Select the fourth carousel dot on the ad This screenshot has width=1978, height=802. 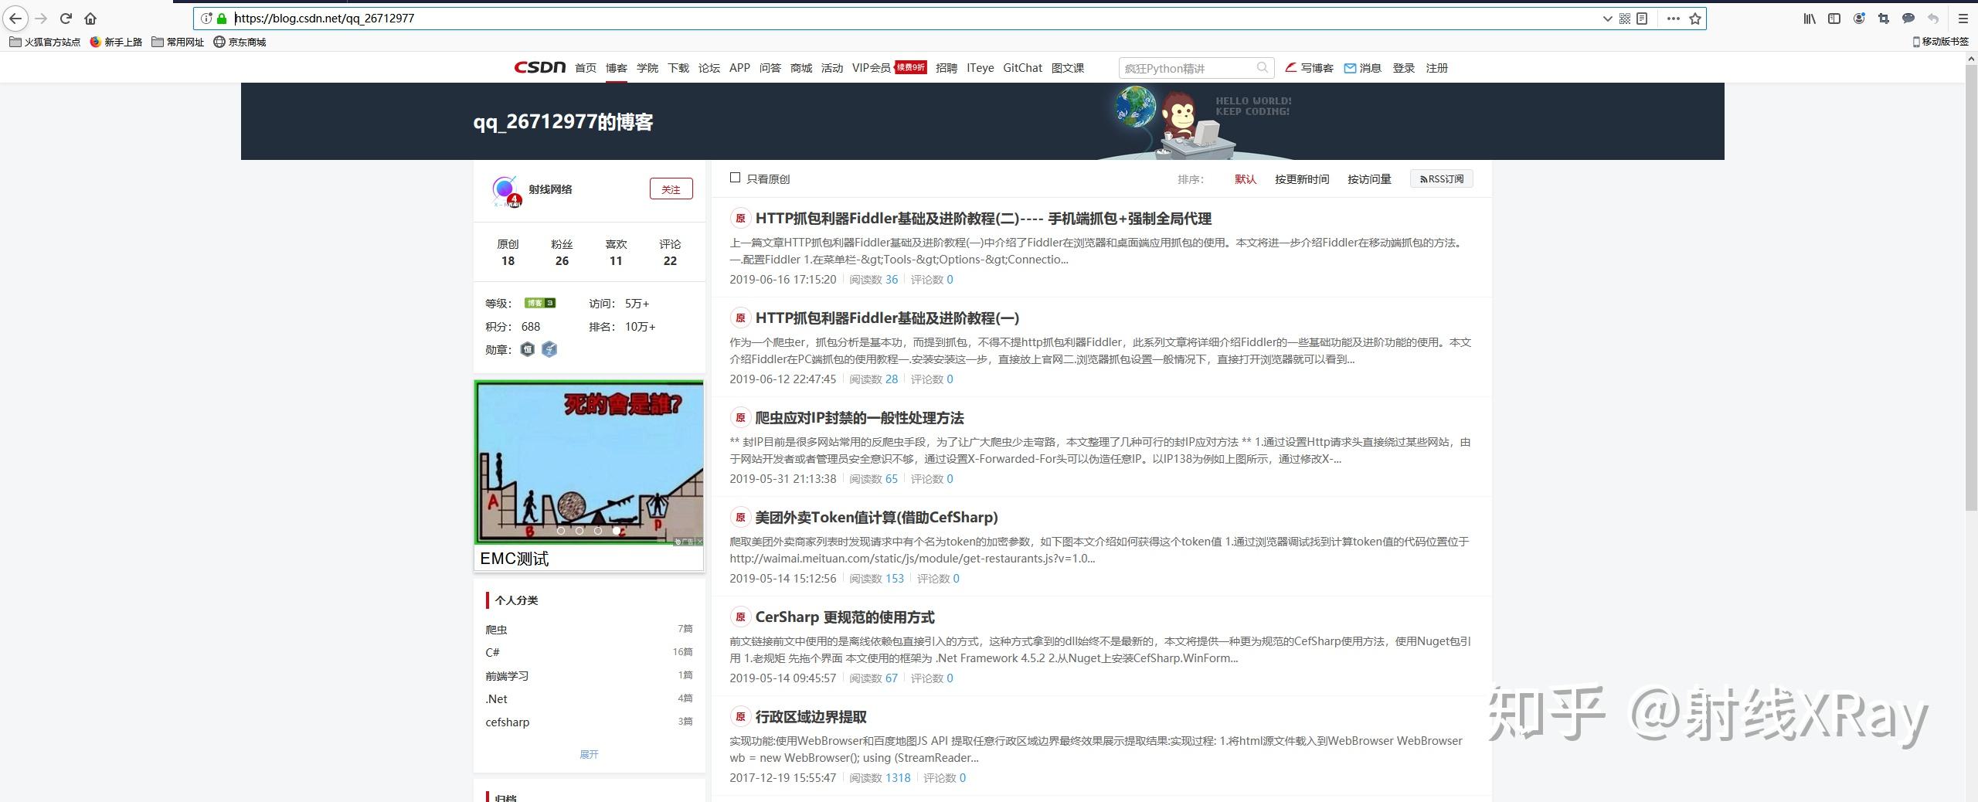tap(617, 532)
